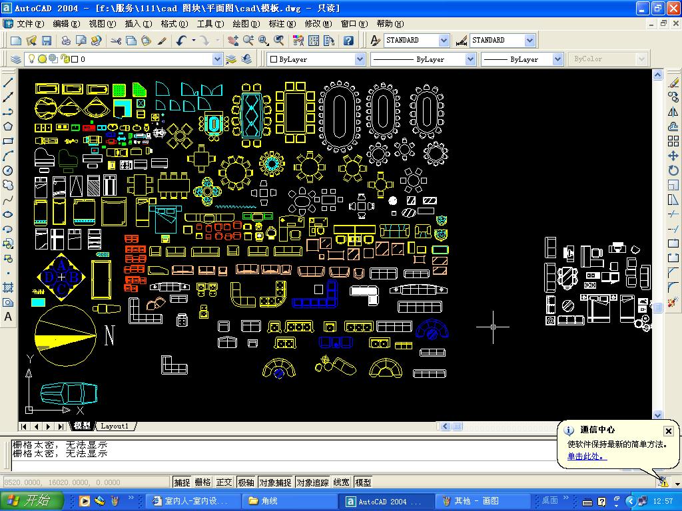Screen dimensions: 682x511
Task: Click the 单击此处 link in balloon
Action: pos(586,456)
